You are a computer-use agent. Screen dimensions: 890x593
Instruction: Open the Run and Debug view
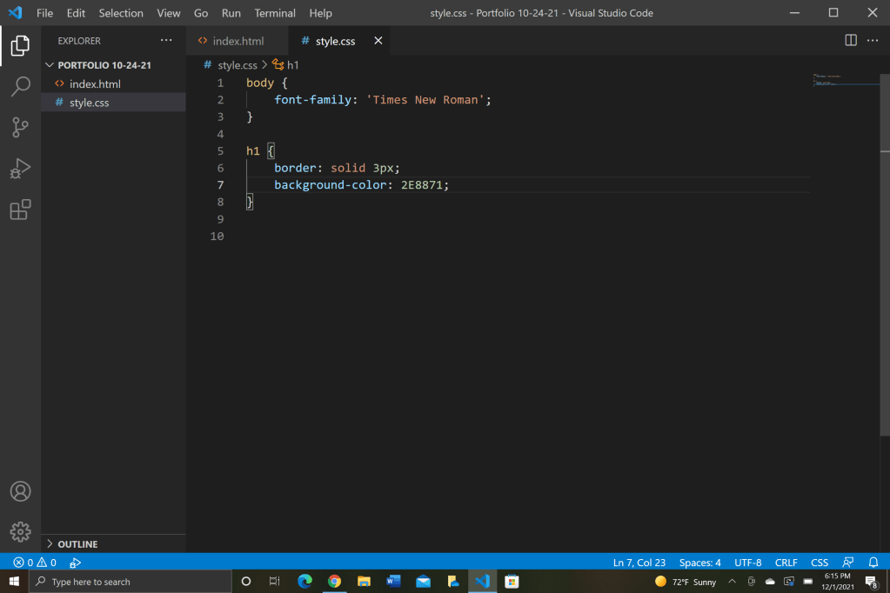(x=20, y=169)
